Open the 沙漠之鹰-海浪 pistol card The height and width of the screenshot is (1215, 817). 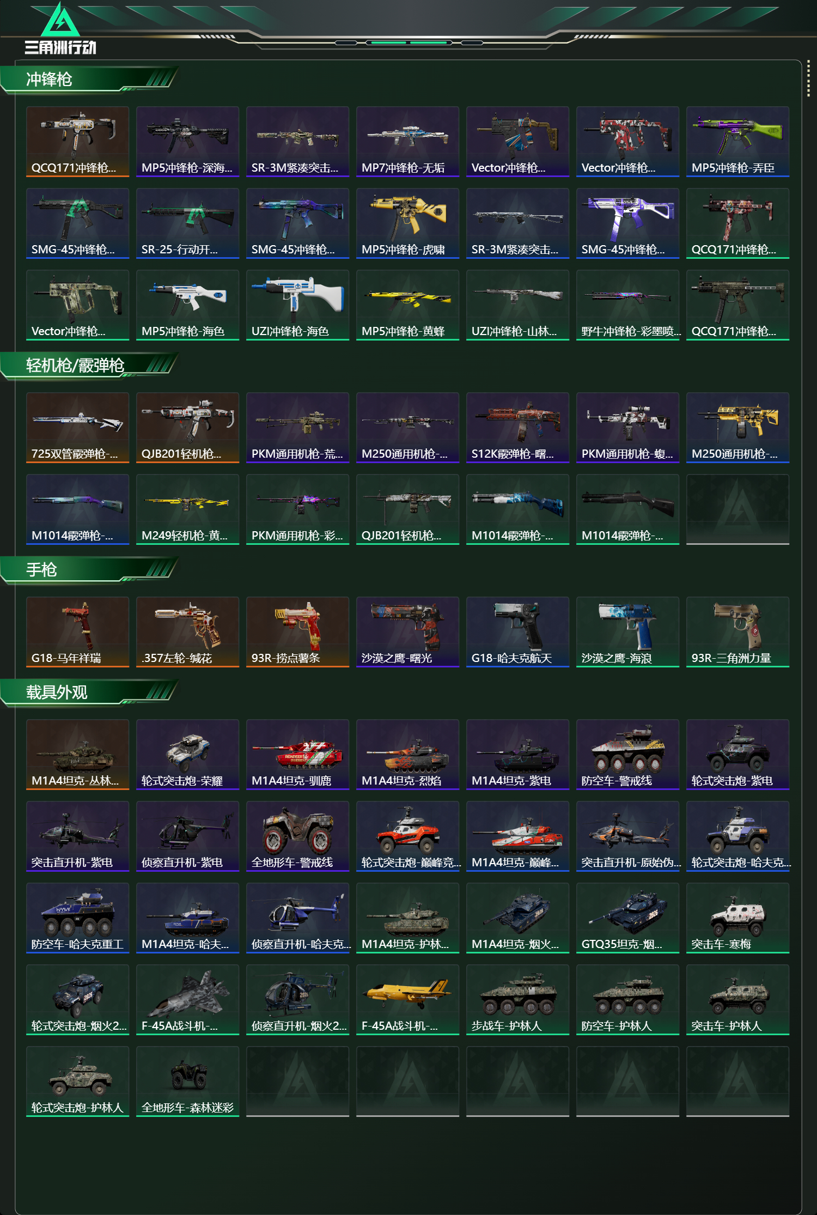(x=627, y=632)
